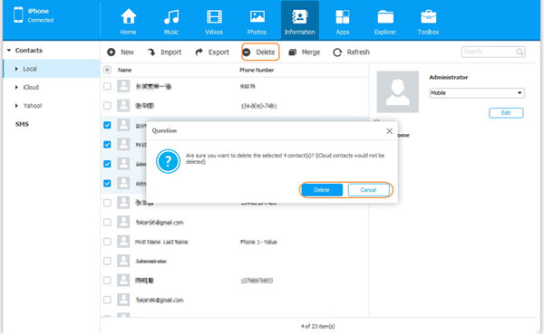
Task: Close the Question dialog with X
Action: click(389, 131)
